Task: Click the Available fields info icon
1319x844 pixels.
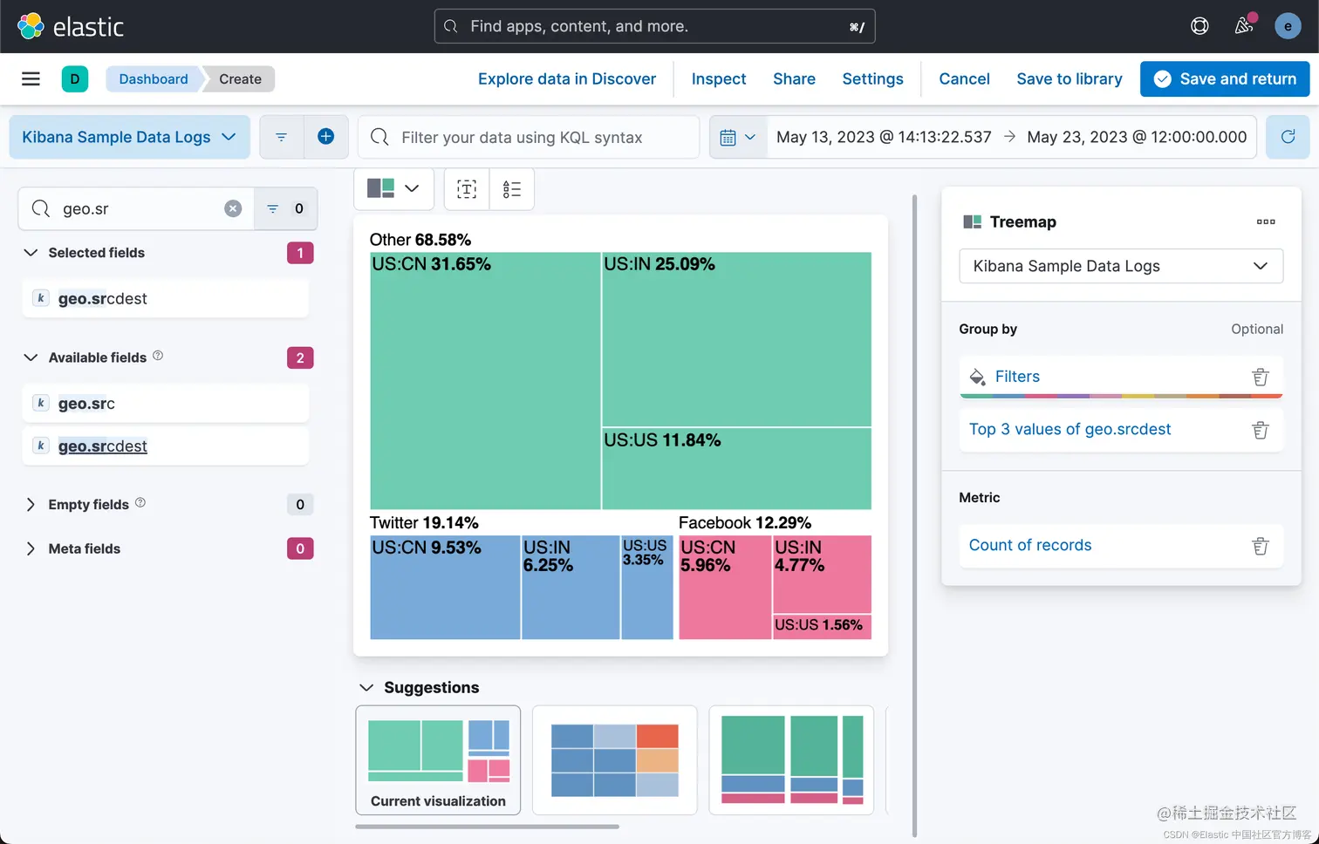Action: pyautogui.click(x=158, y=356)
